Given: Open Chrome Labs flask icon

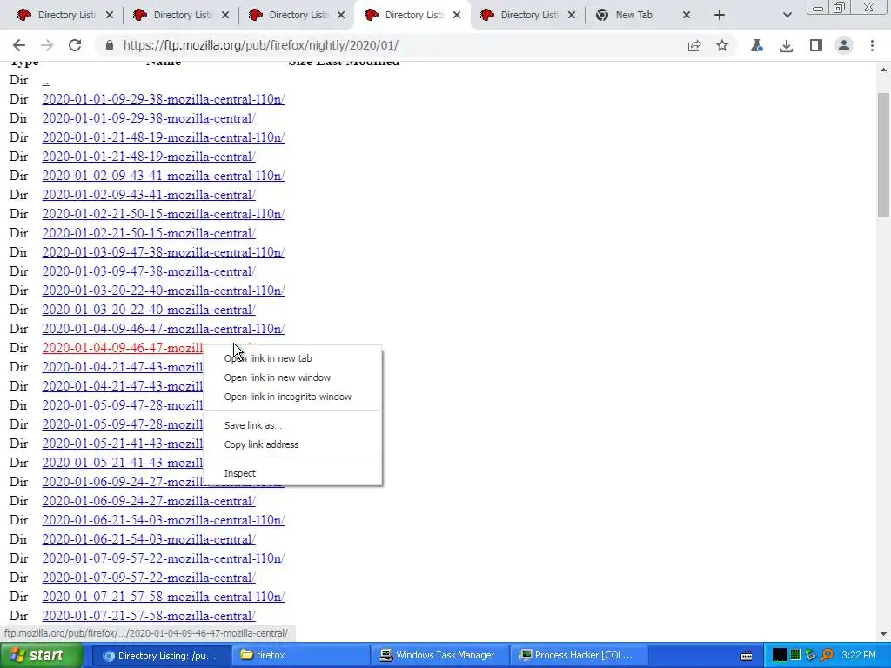Looking at the screenshot, I should click(x=756, y=45).
